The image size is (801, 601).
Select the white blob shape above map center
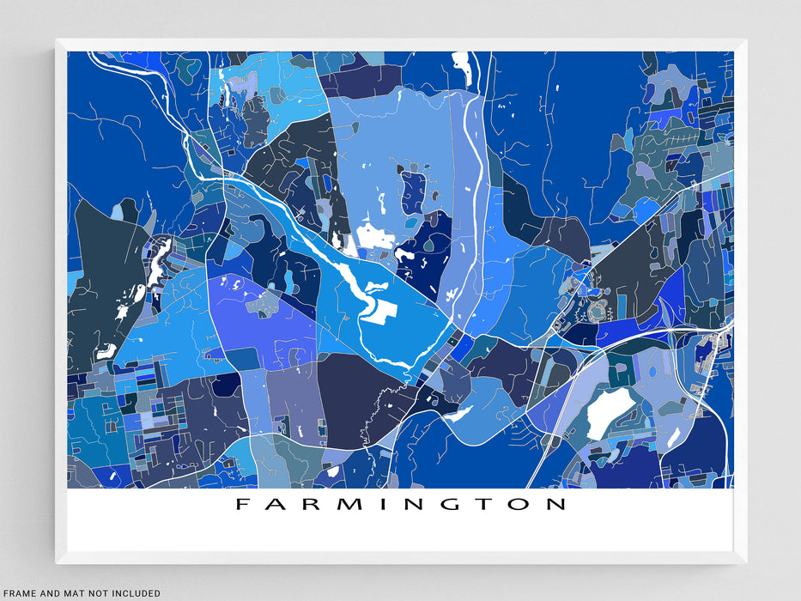tap(374, 236)
